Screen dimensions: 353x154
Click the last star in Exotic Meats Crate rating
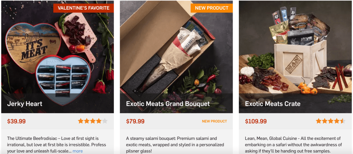click(342, 121)
